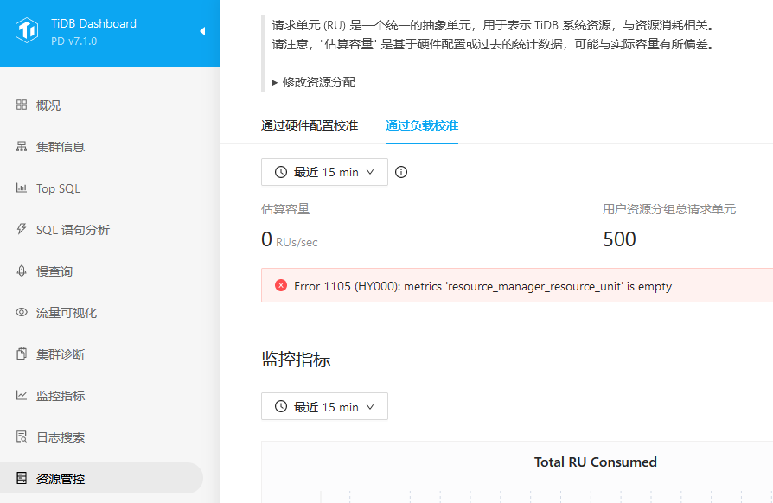Select 资源管控 in the sidebar
773x503 pixels.
(61, 479)
